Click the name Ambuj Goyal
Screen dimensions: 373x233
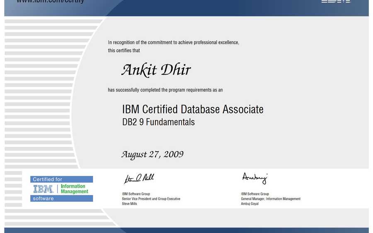[x=249, y=204]
